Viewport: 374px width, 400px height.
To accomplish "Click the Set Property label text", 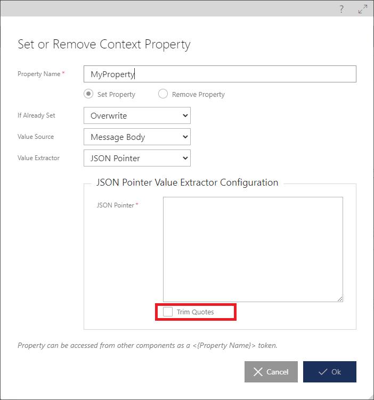I will pos(116,94).
